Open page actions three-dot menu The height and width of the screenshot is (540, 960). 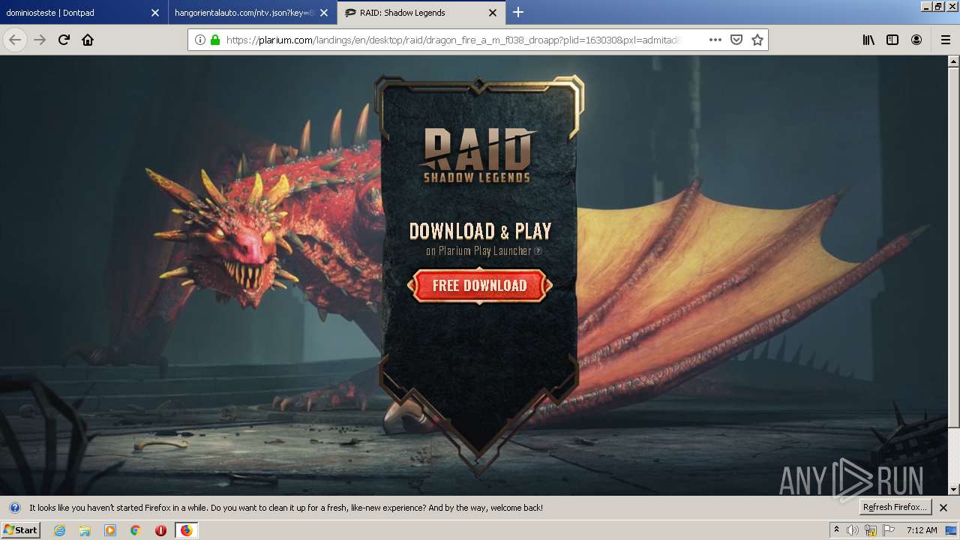715,40
